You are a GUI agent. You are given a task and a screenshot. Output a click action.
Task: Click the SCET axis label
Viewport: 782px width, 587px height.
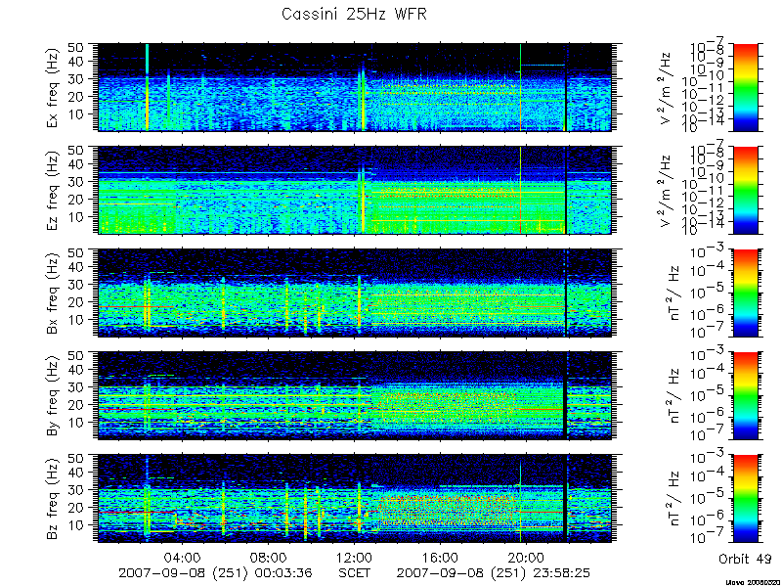(355, 572)
